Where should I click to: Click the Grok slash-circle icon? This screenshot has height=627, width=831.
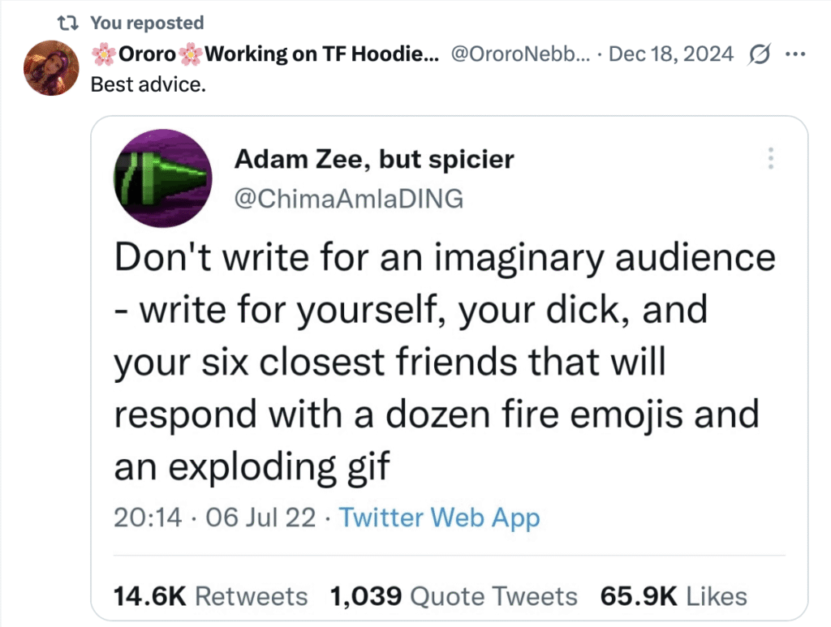(x=761, y=54)
